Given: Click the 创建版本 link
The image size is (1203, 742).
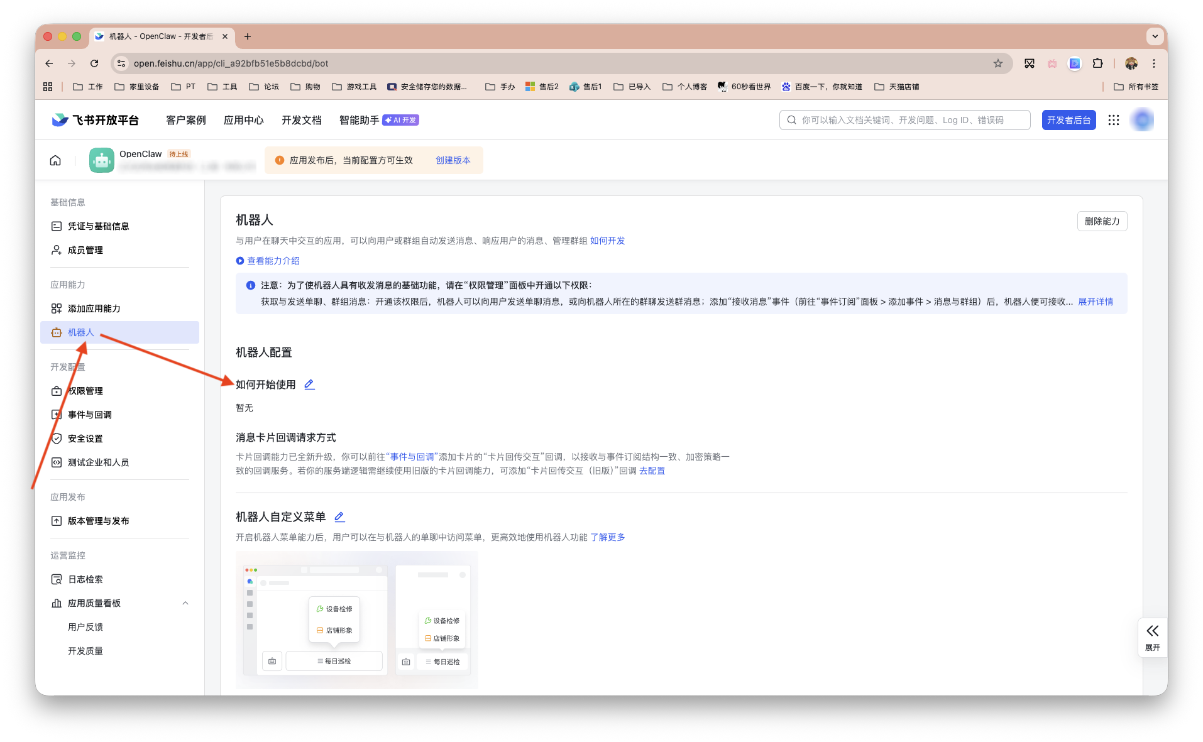Looking at the screenshot, I should [453, 160].
